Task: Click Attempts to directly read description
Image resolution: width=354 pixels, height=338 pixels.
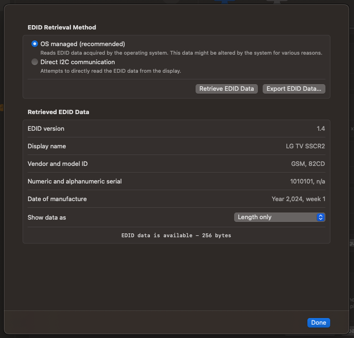Action: click(x=110, y=71)
